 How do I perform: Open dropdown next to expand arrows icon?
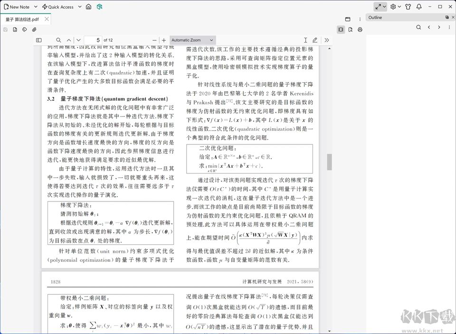click(x=384, y=7)
